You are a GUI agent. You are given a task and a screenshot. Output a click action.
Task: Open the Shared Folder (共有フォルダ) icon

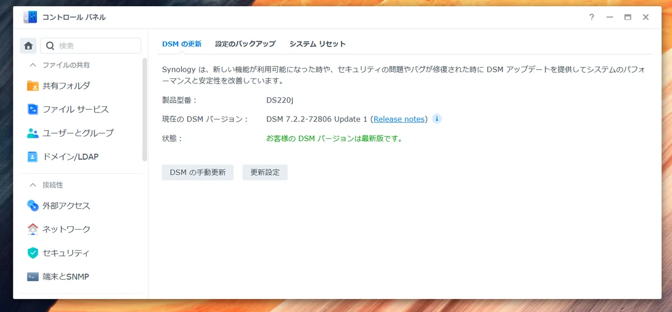coord(33,86)
